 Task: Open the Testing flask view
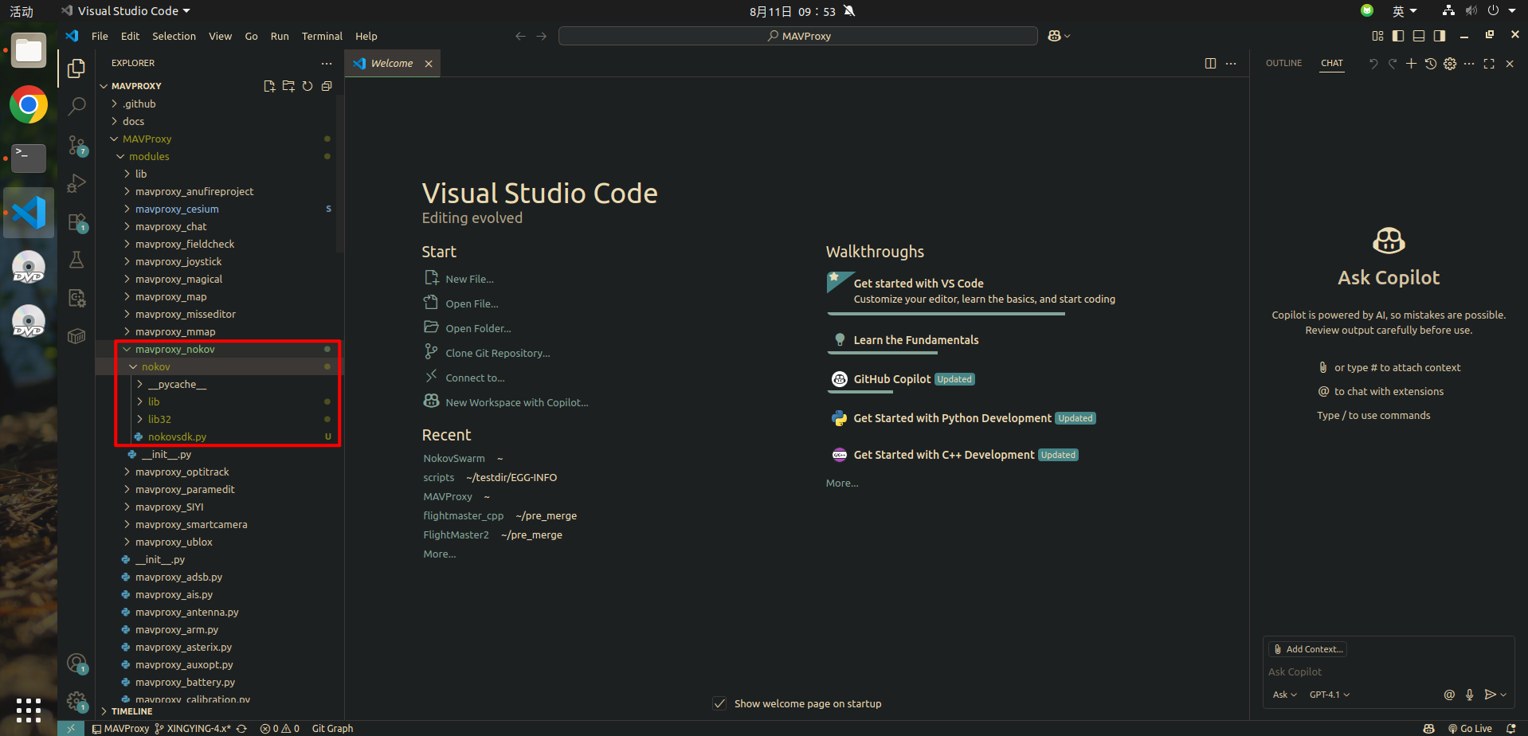(x=76, y=260)
